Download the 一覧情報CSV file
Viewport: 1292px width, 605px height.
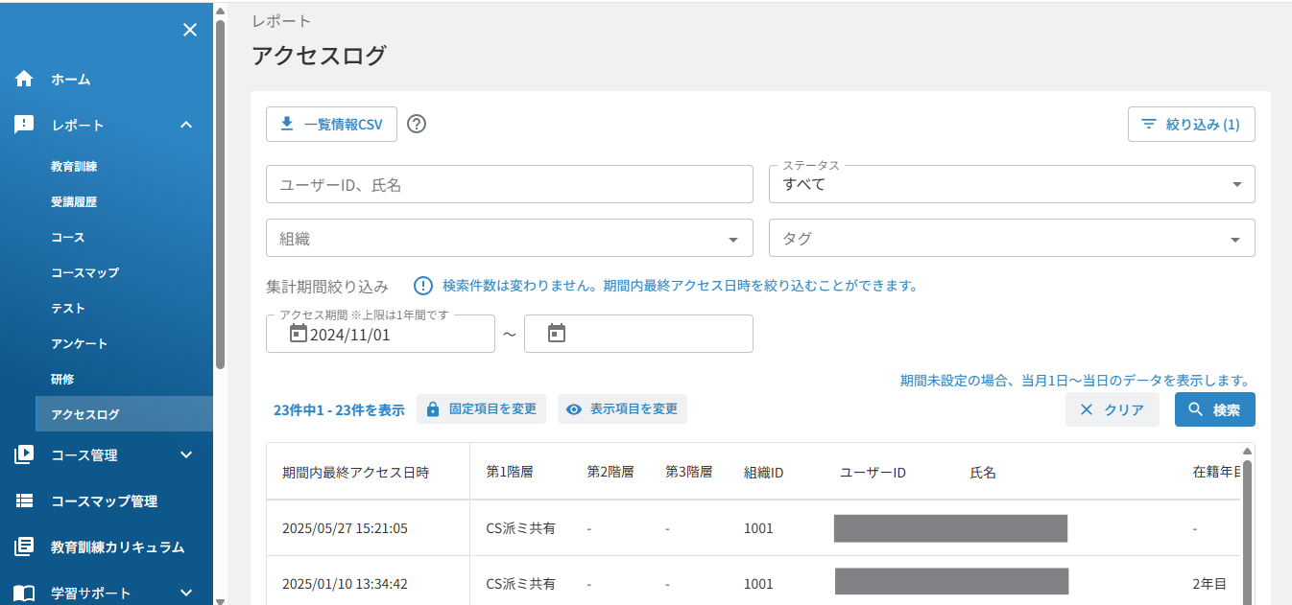tap(331, 124)
